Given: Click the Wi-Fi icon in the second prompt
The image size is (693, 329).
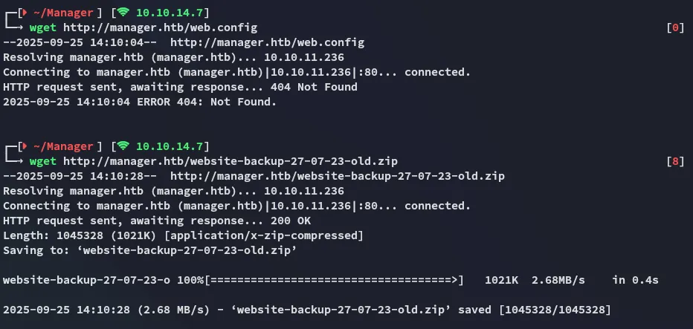Looking at the screenshot, I should point(123,146).
